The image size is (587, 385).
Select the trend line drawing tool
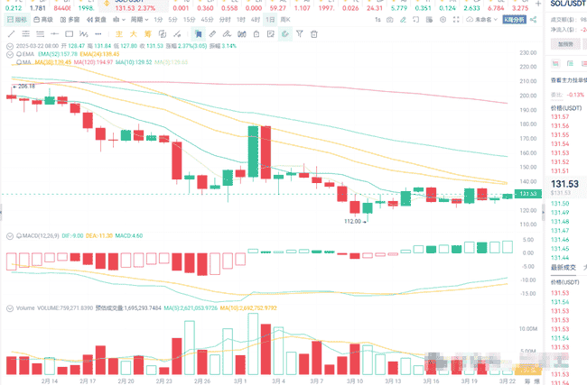coord(11,33)
